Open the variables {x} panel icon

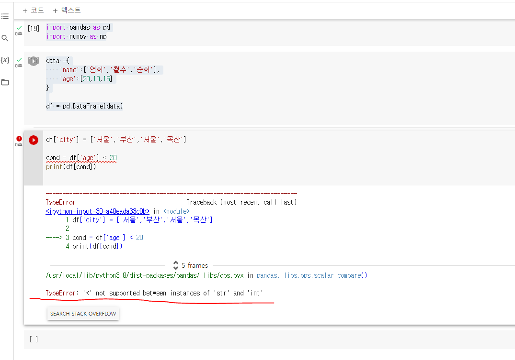coord(5,60)
